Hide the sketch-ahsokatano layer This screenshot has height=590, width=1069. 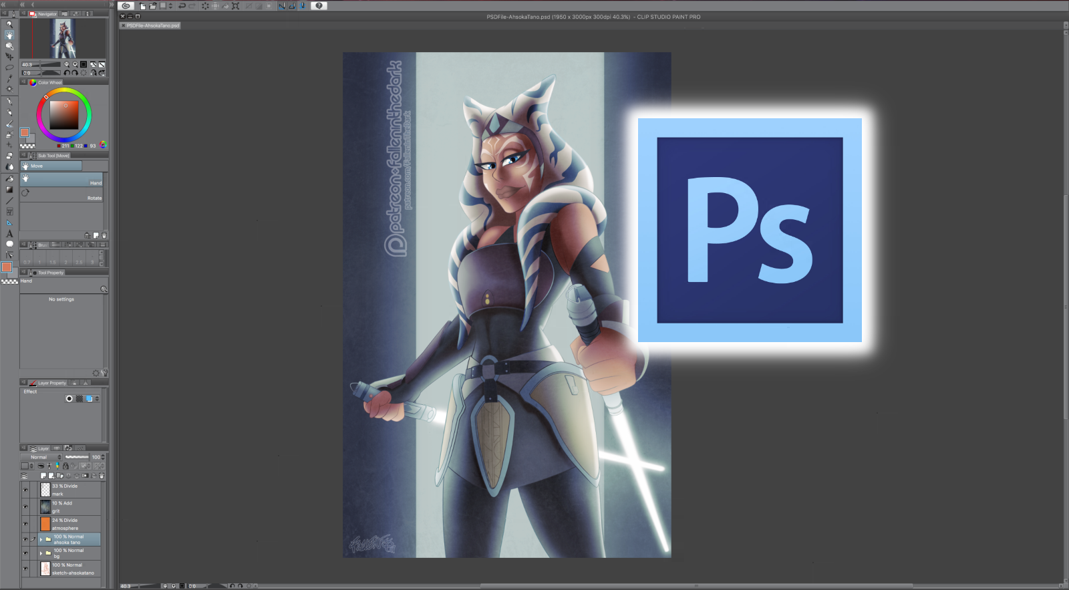(x=25, y=569)
